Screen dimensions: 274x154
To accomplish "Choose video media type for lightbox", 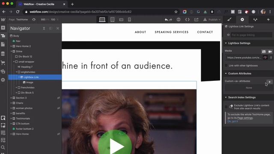I will (270, 51).
